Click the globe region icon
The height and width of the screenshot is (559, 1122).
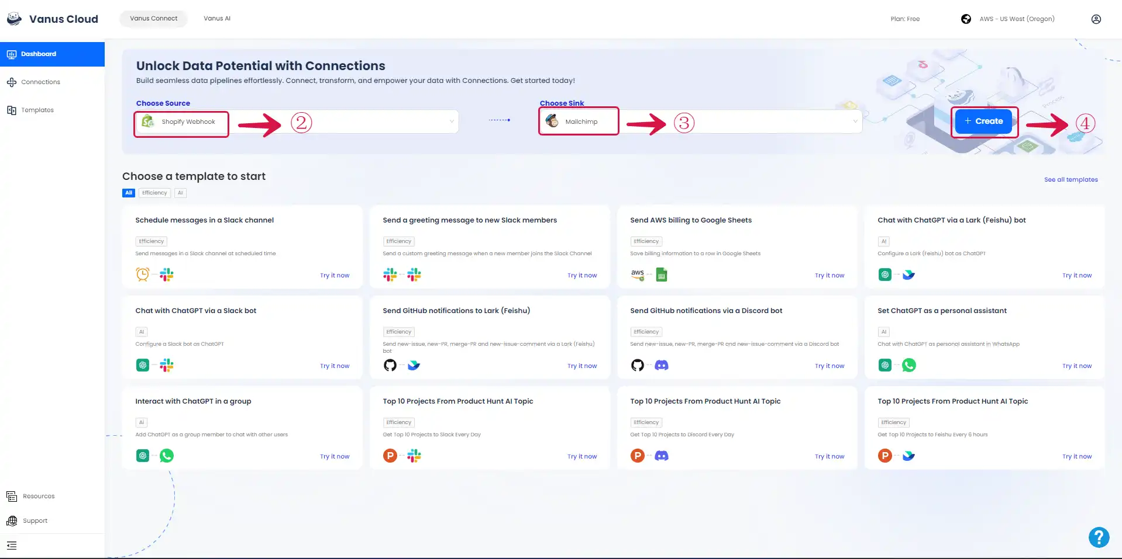(x=966, y=19)
